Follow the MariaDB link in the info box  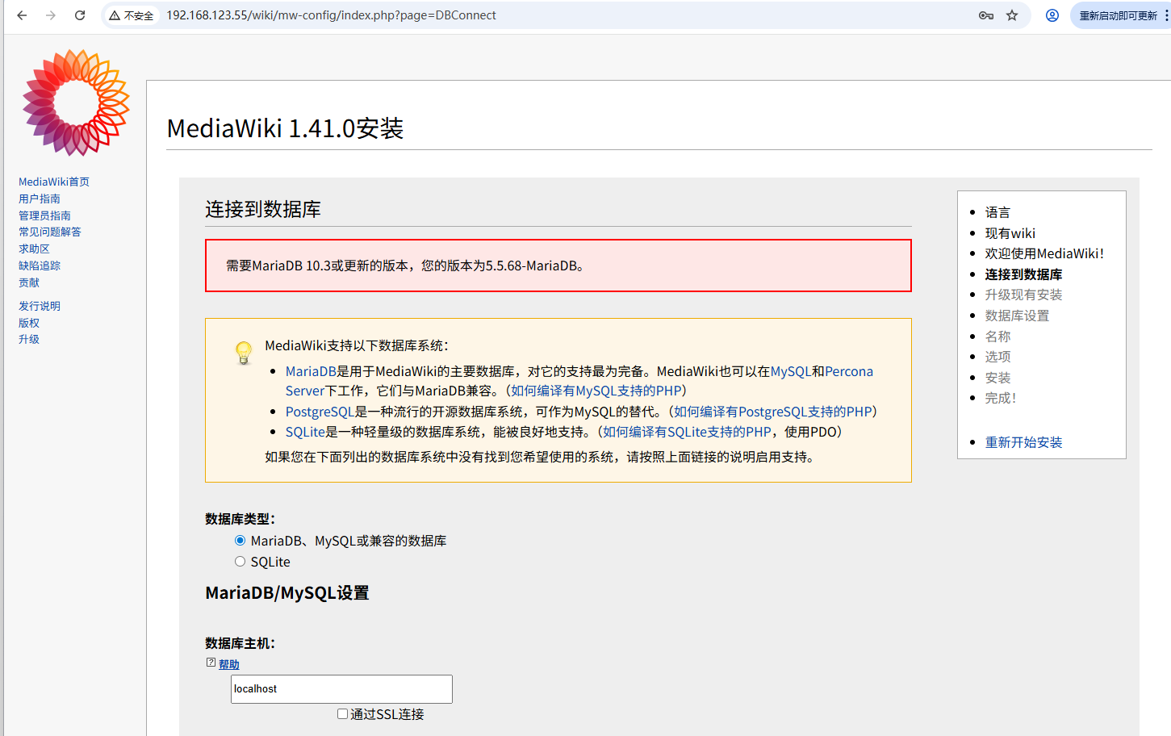tap(311, 371)
